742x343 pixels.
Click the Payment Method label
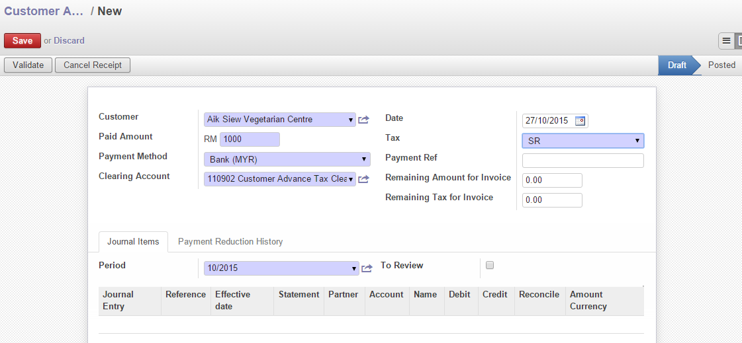(133, 157)
